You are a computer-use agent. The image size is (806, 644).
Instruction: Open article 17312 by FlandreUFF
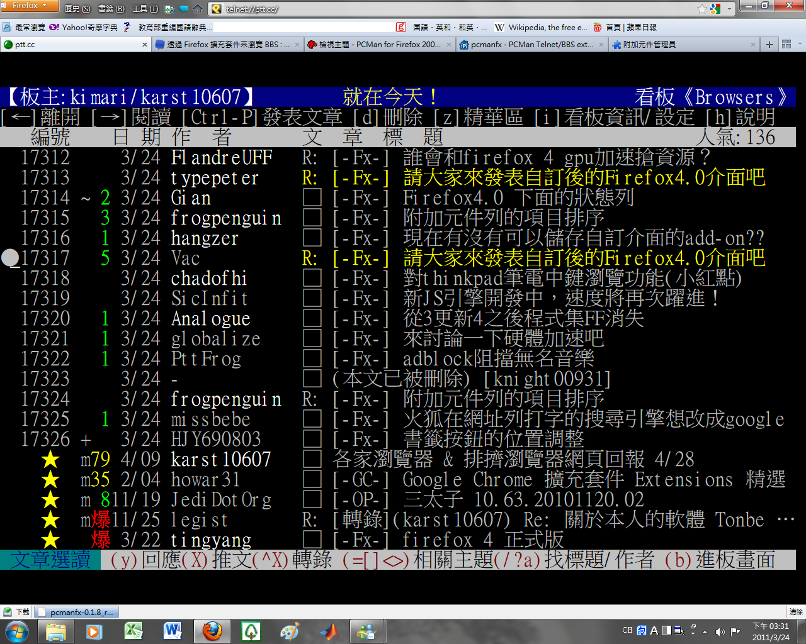(398, 157)
